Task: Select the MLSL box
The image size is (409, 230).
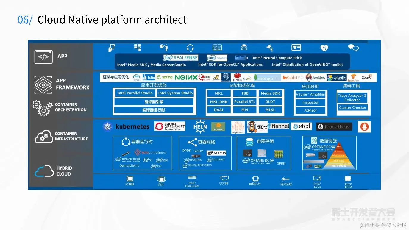Action: [x=270, y=110]
